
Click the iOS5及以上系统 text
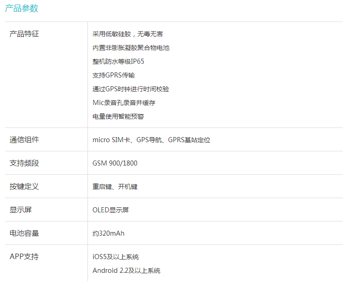click(x=115, y=257)
